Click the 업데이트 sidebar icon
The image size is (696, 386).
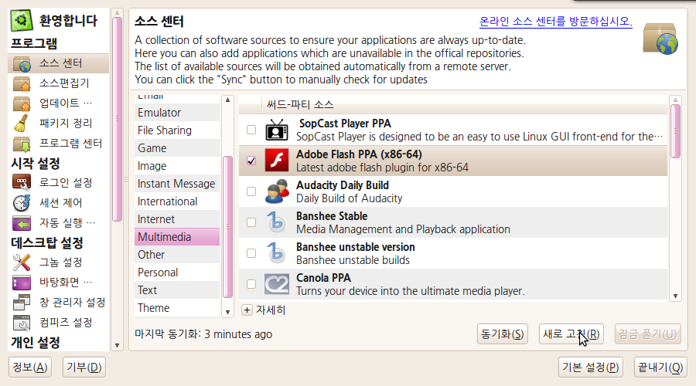coord(22,103)
